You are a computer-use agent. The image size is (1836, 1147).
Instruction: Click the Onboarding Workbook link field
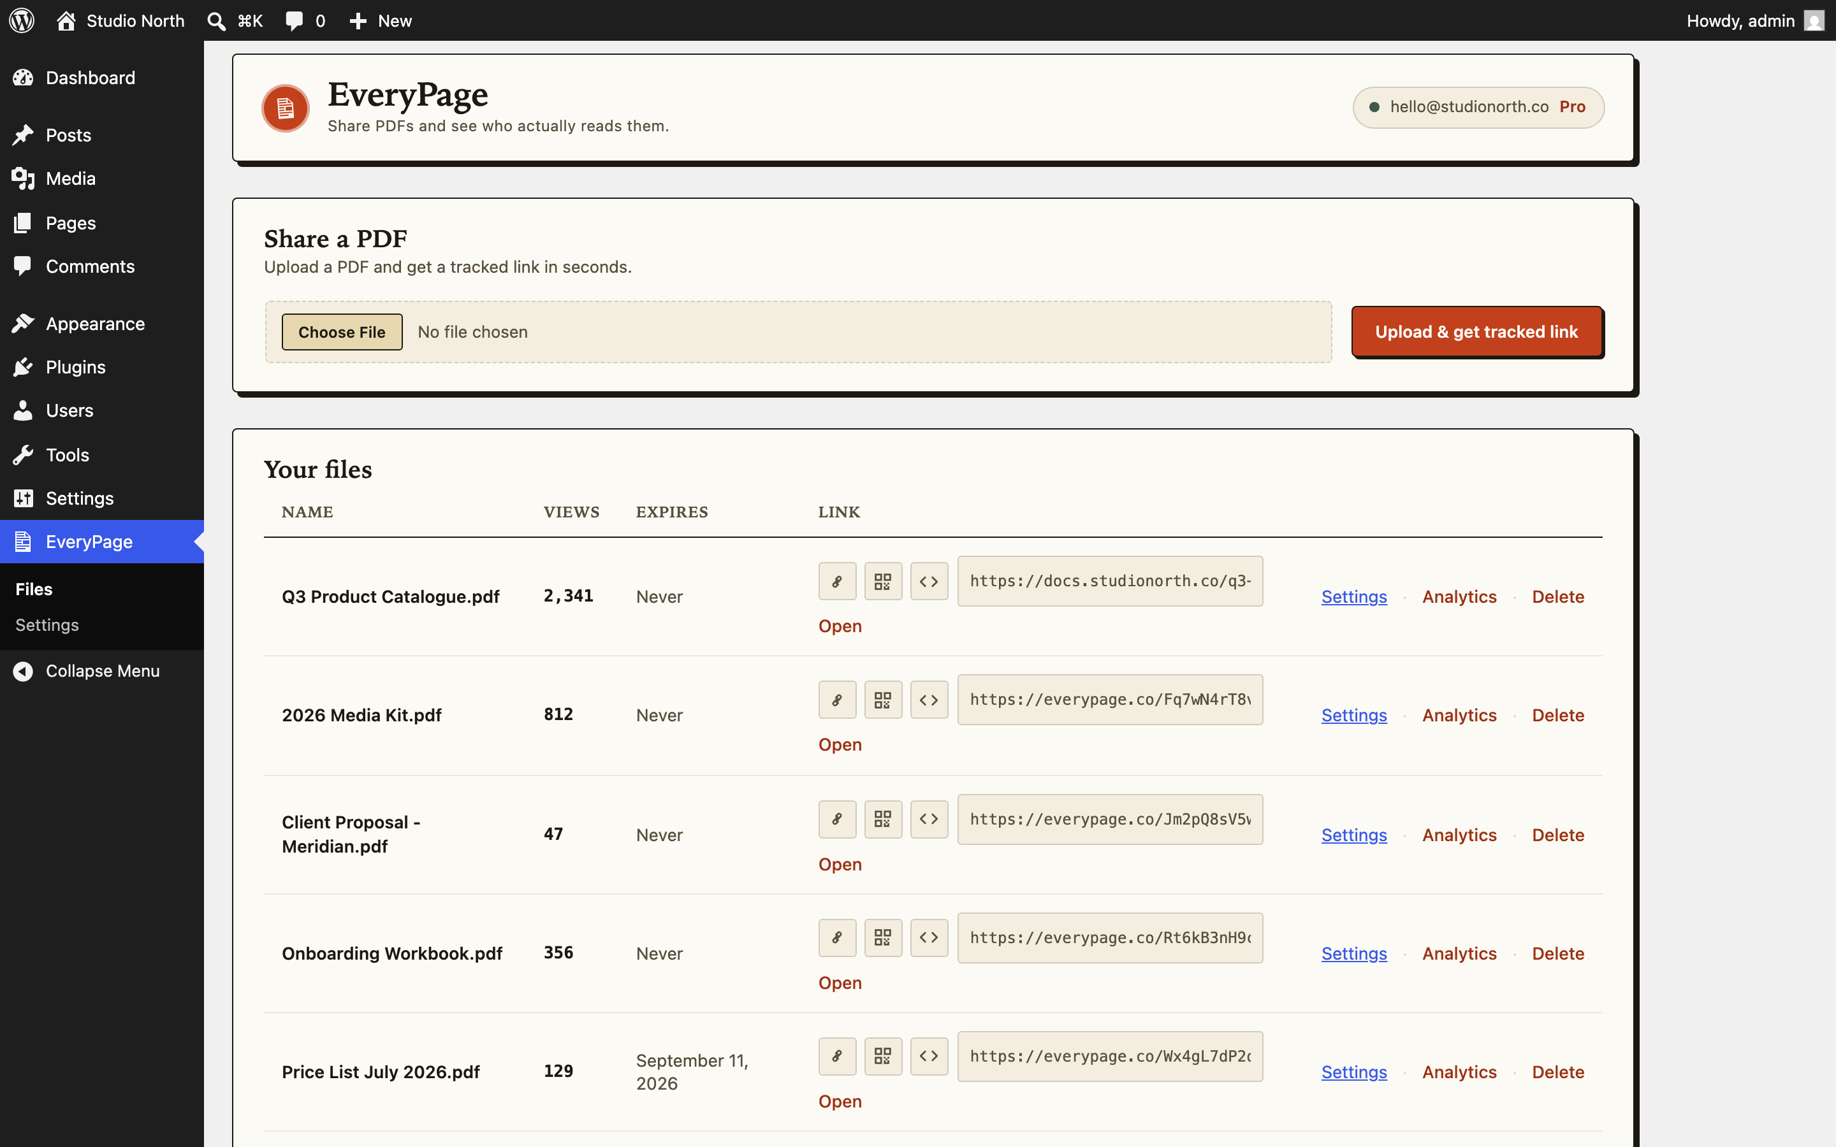1110,937
